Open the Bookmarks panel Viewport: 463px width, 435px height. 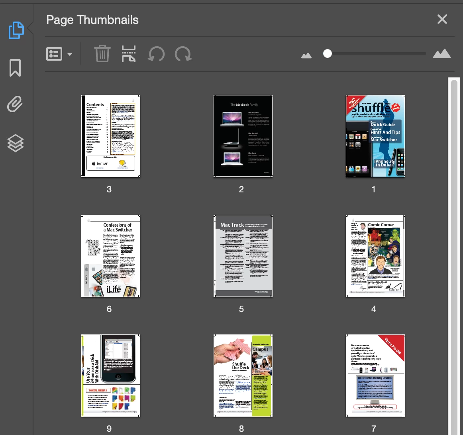pyautogui.click(x=15, y=68)
